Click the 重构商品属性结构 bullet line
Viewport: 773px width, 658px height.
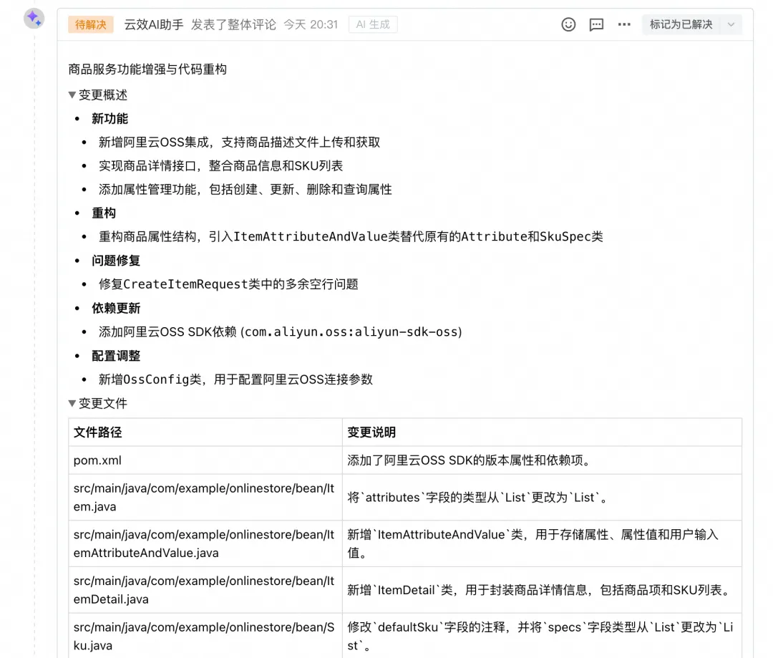(351, 237)
